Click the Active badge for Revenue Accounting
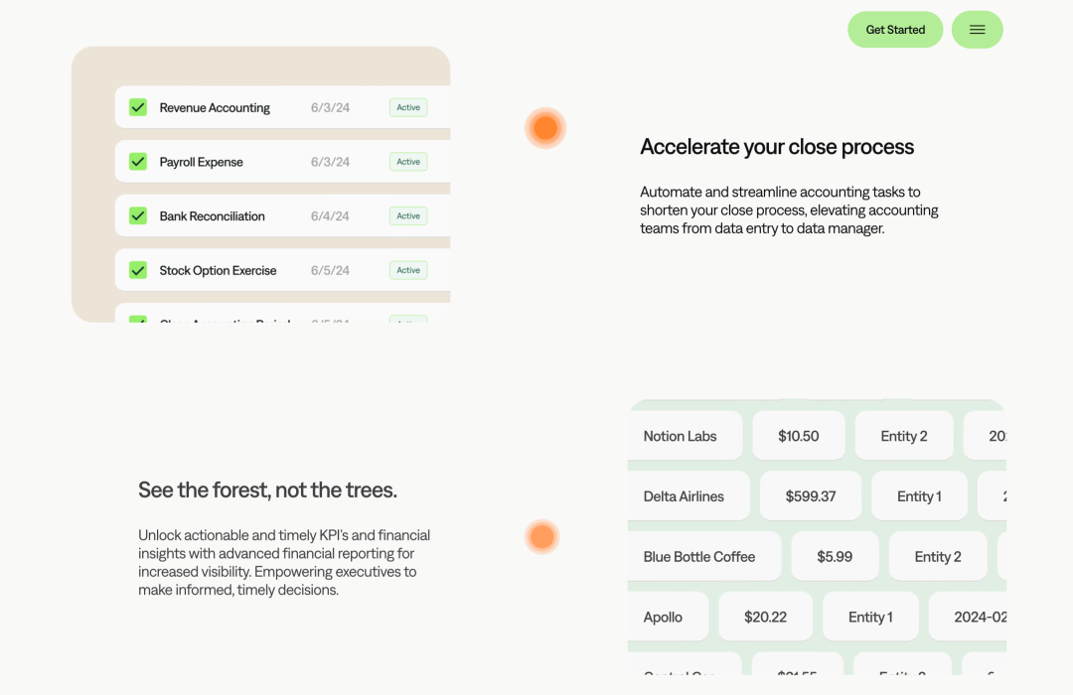The image size is (1073, 695). point(408,107)
